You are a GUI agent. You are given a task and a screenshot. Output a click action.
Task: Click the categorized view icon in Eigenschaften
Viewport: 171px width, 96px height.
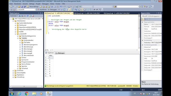[x=143, y=19]
